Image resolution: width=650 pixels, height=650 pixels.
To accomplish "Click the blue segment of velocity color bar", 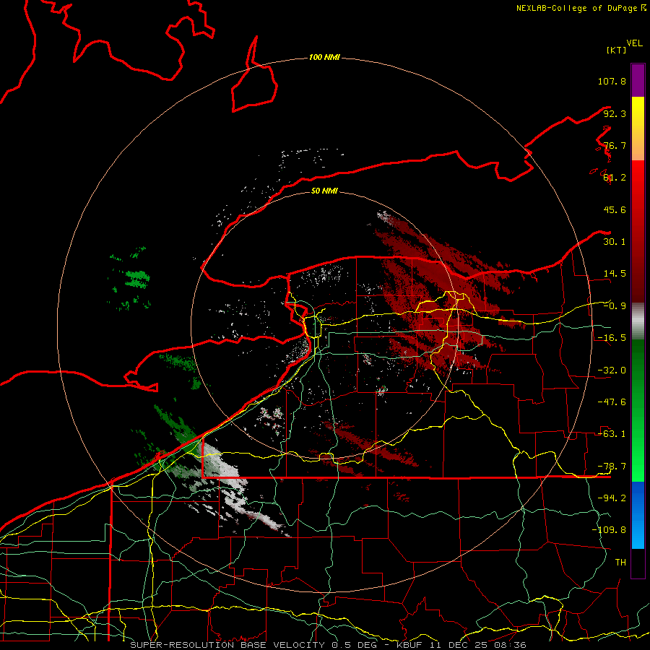I will point(638,515).
